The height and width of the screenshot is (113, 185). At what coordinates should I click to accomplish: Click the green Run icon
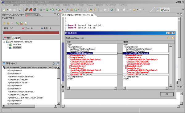pyautogui.click(x=47, y=10)
